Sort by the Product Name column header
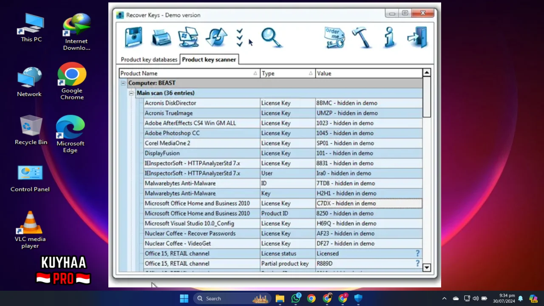The height and width of the screenshot is (306, 544). (x=190, y=74)
